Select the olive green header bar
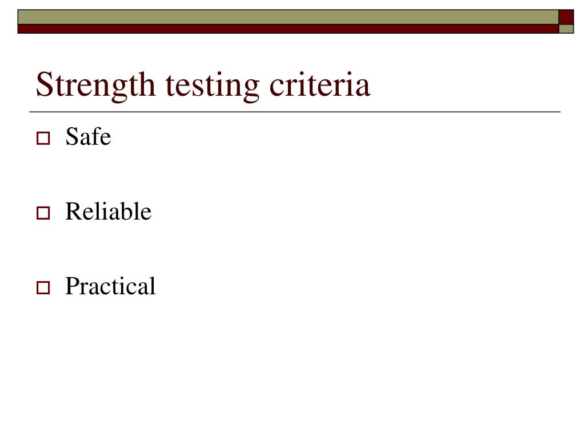 (x=288, y=17)
